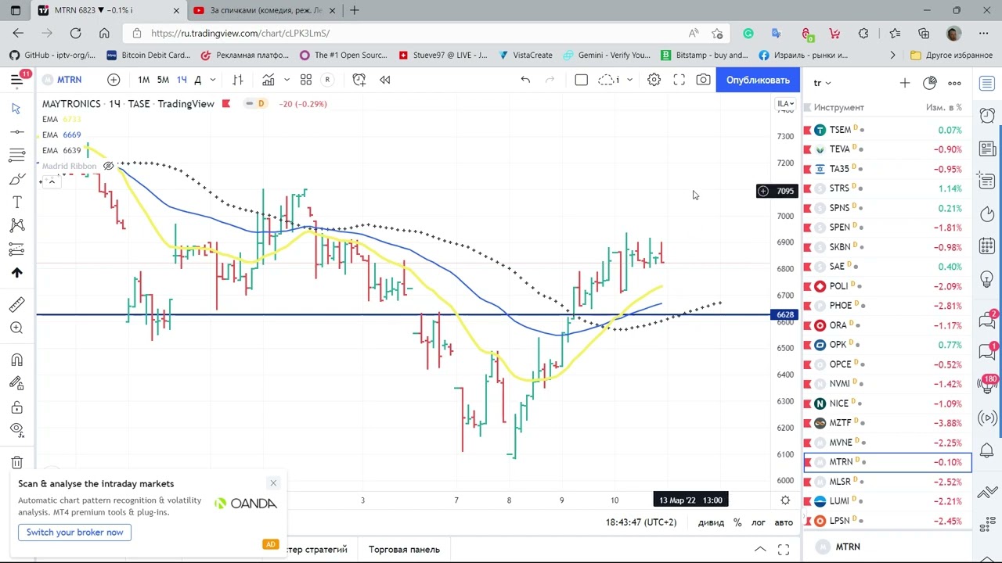
Task: Select the ruler measure tool
Action: coord(16,304)
